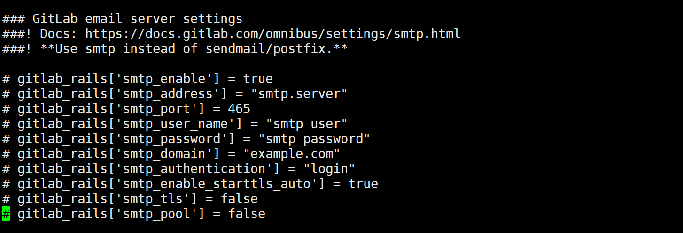Screen dimensions: 683x233
Task: Click the smtp_tls false value
Action: pos(239,199)
